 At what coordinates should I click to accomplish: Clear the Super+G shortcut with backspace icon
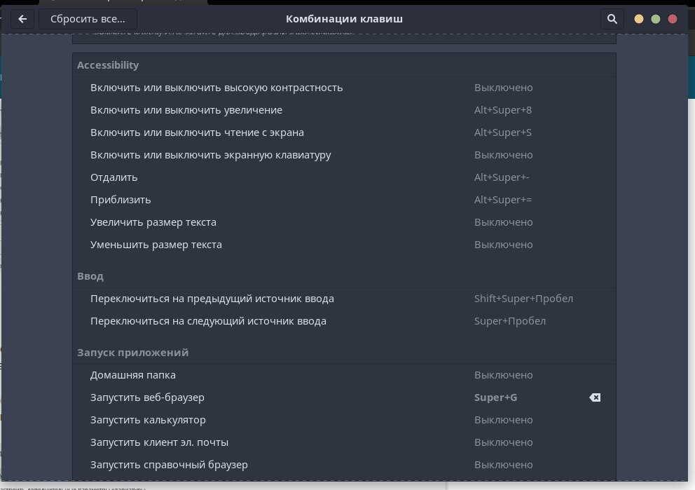[595, 397]
